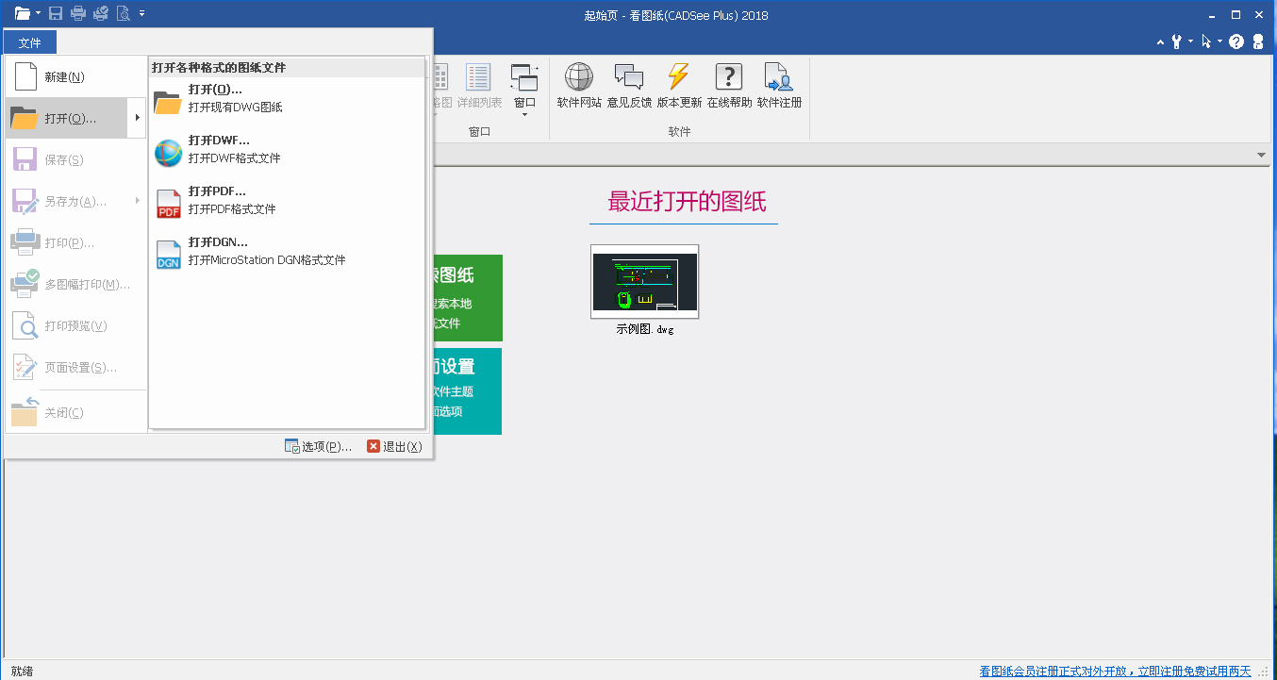Expand the ribbon collapse arrow at far right
Screen dimensions: 1277x680
point(1262,155)
